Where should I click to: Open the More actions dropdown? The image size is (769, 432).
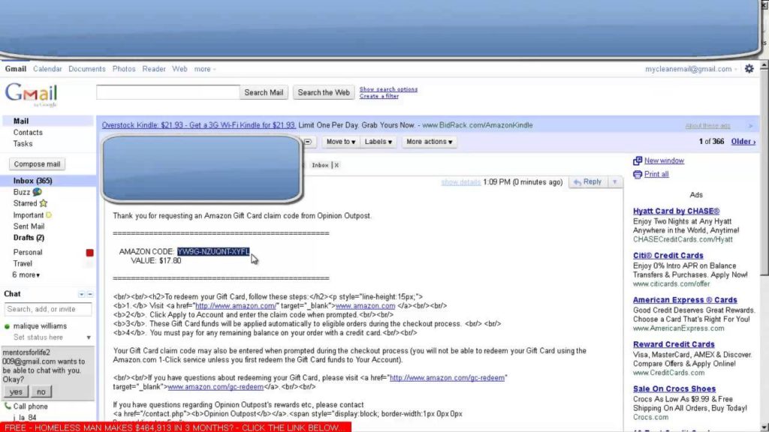pyautogui.click(x=429, y=142)
